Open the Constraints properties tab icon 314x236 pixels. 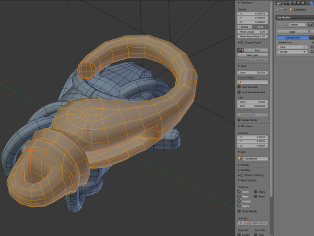pyautogui.click(x=307, y=3)
